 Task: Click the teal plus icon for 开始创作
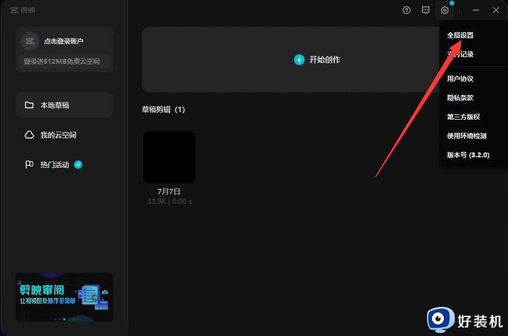(299, 60)
